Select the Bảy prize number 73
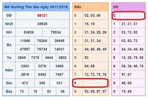This screenshot has height=97, width=148. tap(22, 91)
